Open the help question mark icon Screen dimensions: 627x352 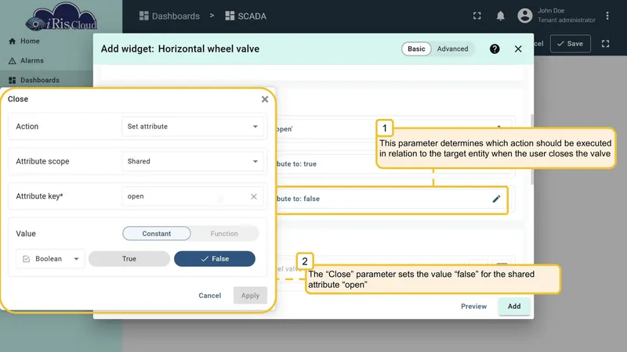click(495, 48)
